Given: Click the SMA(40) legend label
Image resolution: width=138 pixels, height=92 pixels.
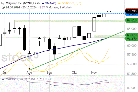Looking at the screenshot, I should pyautogui.click(x=51, y=3).
